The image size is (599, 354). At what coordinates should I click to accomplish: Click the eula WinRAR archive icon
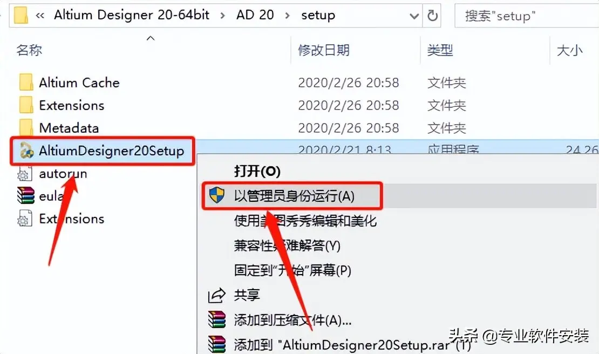(25, 195)
